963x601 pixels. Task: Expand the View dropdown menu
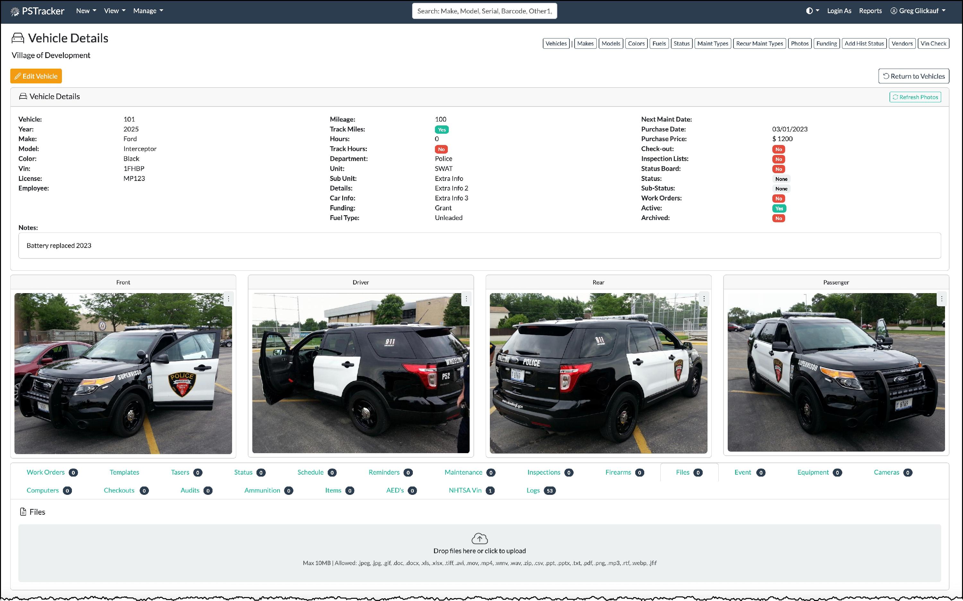(115, 11)
